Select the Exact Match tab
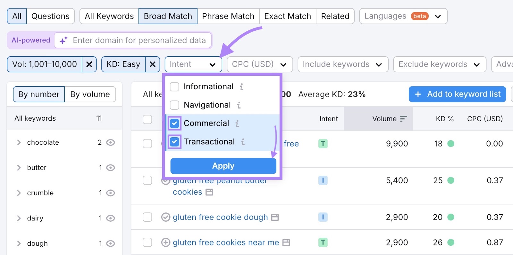The width and height of the screenshot is (513, 255). 287,16
